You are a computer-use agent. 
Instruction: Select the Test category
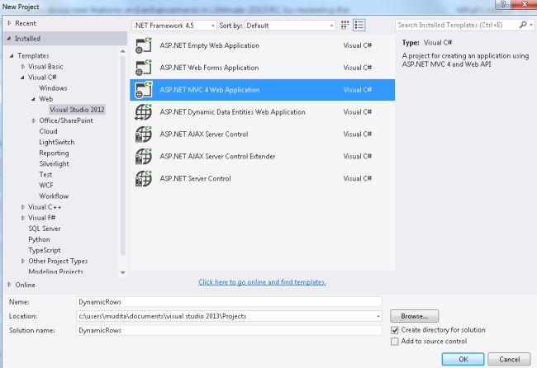click(x=45, y=174)
